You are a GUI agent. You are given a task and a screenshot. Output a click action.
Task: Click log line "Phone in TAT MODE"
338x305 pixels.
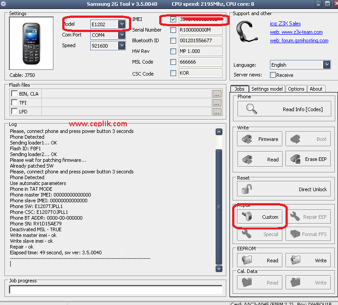click(x=31, y=189)
